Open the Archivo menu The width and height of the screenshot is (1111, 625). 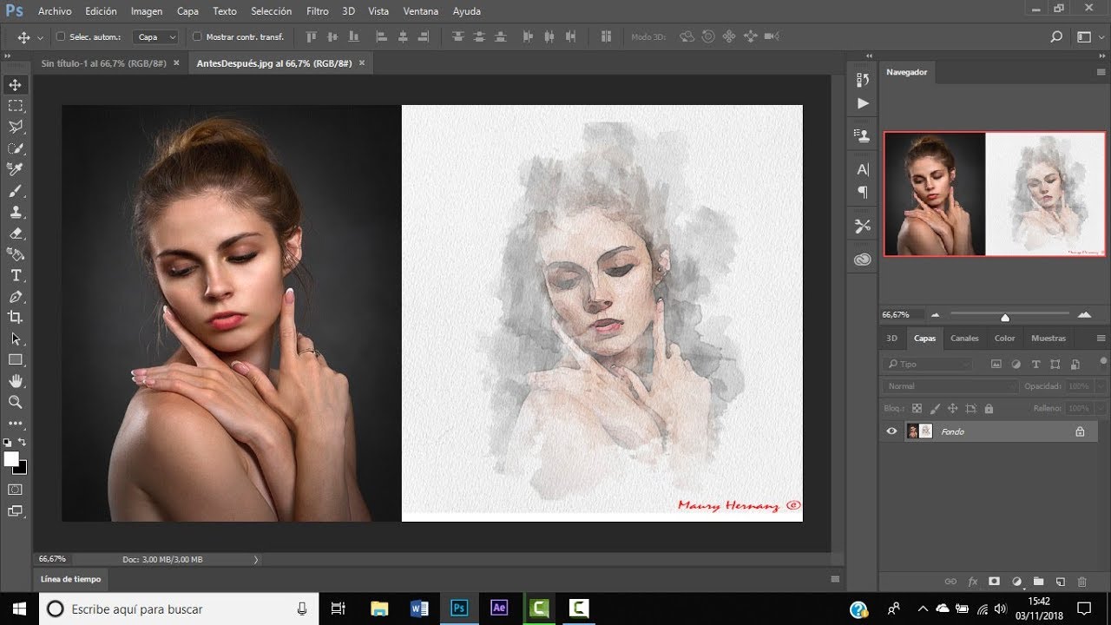(55, 11)
